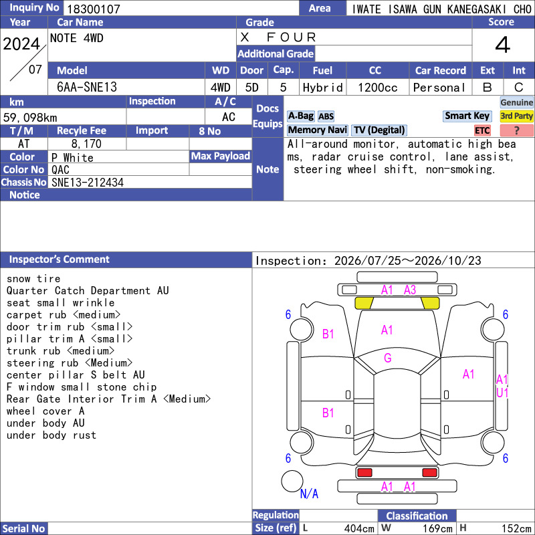Select chassis number SNE13-212434
Image resolution: width=535 pixels, height=535 pixels.
[x=88, y=183]
